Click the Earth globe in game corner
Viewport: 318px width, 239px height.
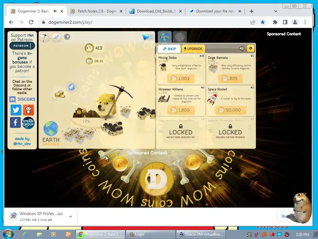(51, 129)
